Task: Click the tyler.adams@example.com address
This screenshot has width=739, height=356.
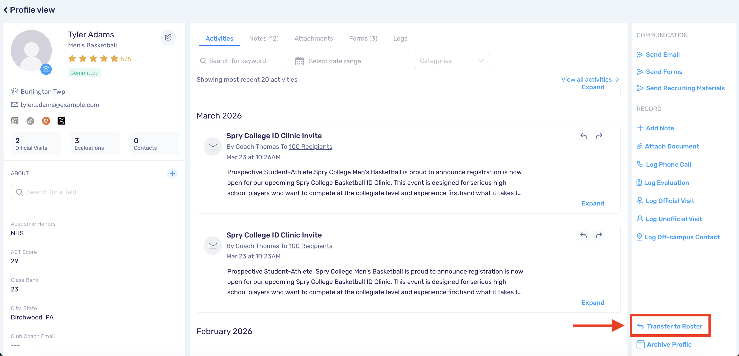Action: pos(60,105)
